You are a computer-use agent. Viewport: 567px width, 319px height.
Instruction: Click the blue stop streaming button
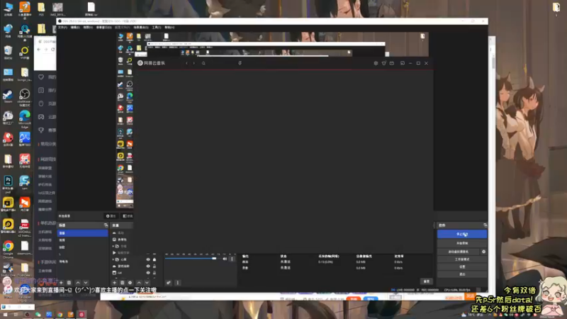click(x=462, y=235)
